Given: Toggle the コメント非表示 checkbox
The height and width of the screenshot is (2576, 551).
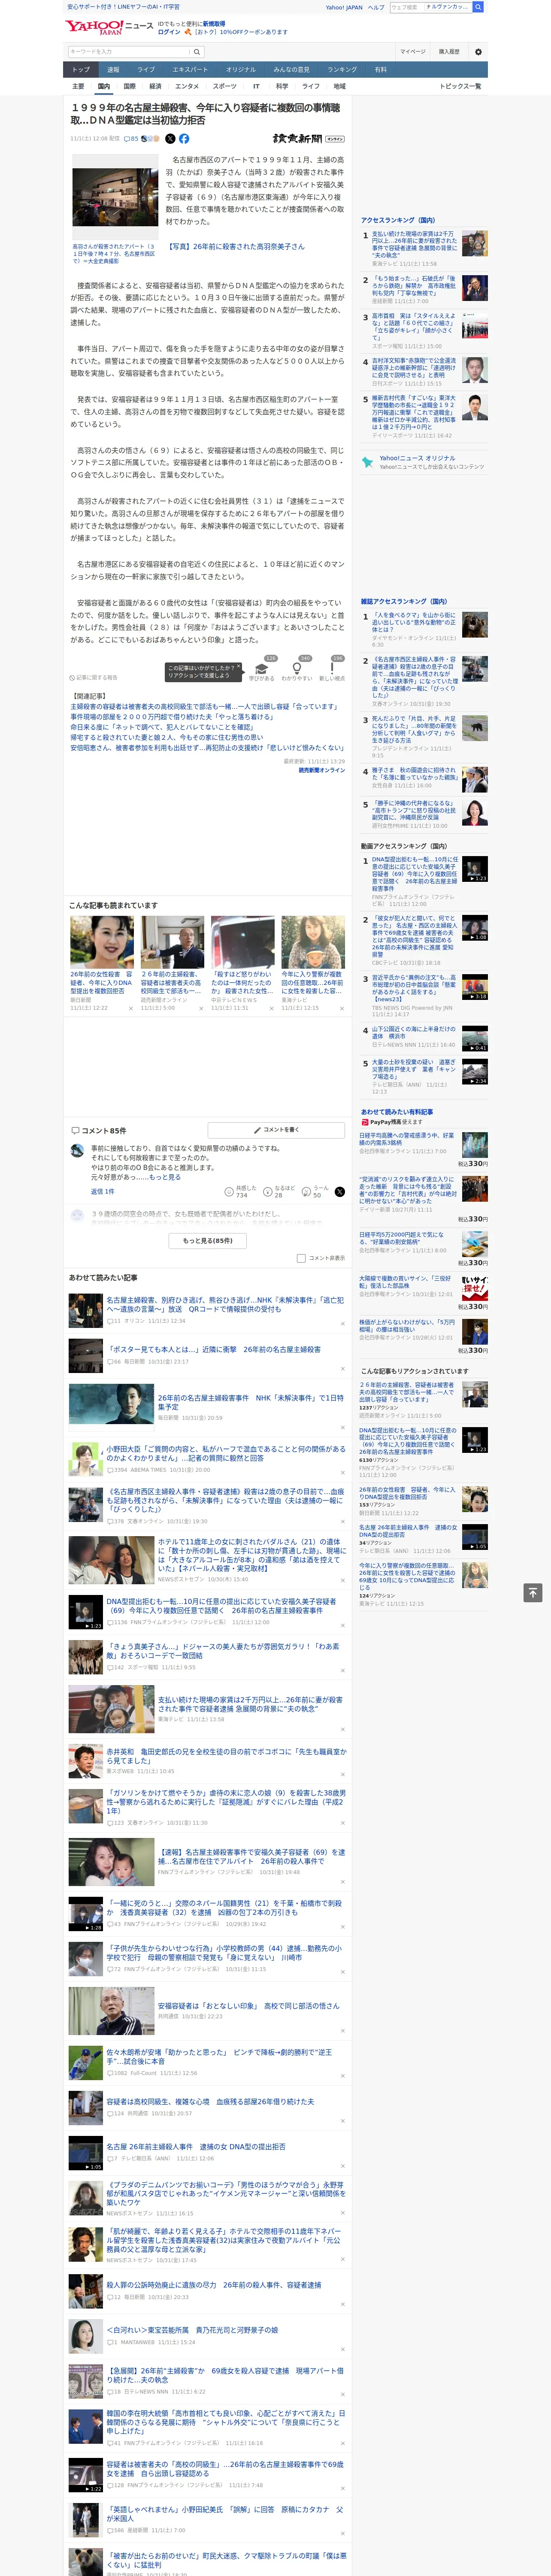Looking at the screenshot, I should pos(301,1258).
